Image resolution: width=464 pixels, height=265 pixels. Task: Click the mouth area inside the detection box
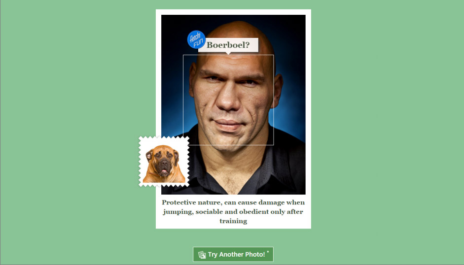point(228,125)
